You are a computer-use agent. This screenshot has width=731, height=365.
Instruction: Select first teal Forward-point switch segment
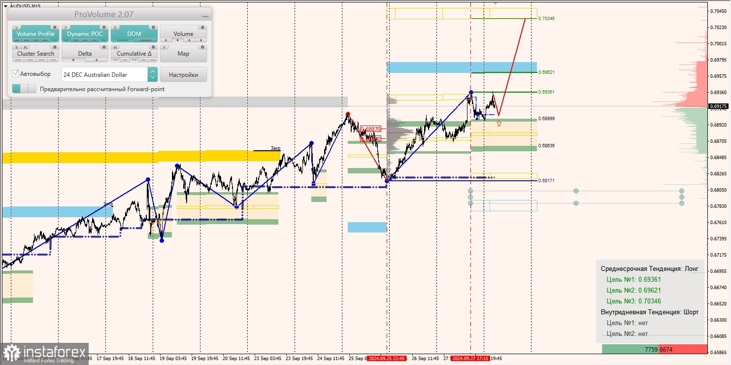pos(16,89)
